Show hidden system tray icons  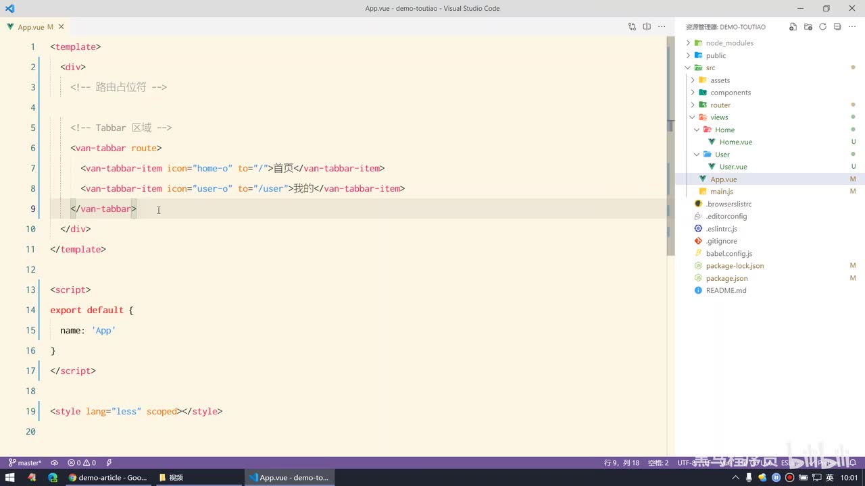737,477
